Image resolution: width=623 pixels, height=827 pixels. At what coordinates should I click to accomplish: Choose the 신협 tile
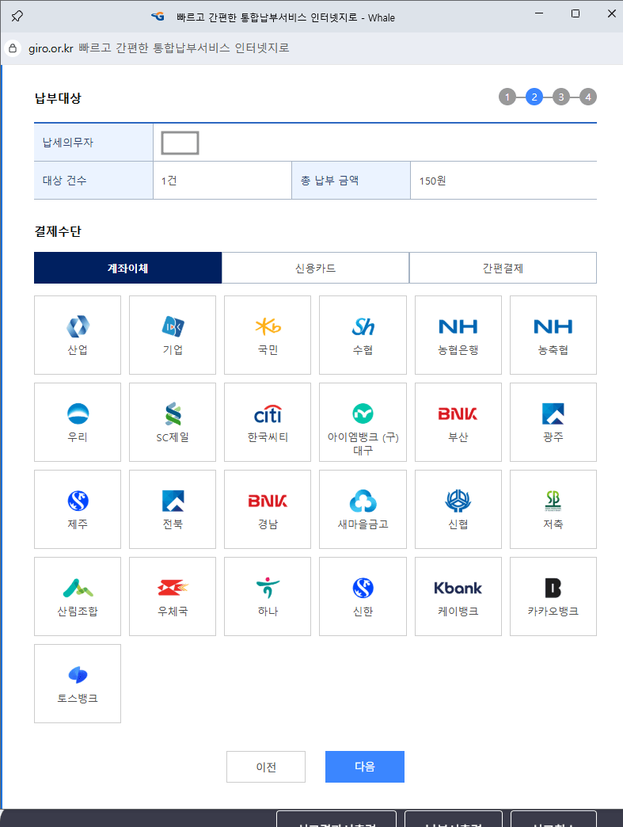click(x=458, y=509)
